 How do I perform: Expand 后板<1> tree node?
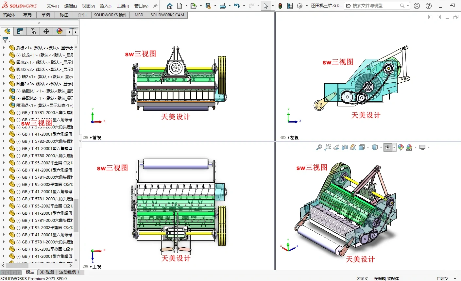(x=4, y=48)
